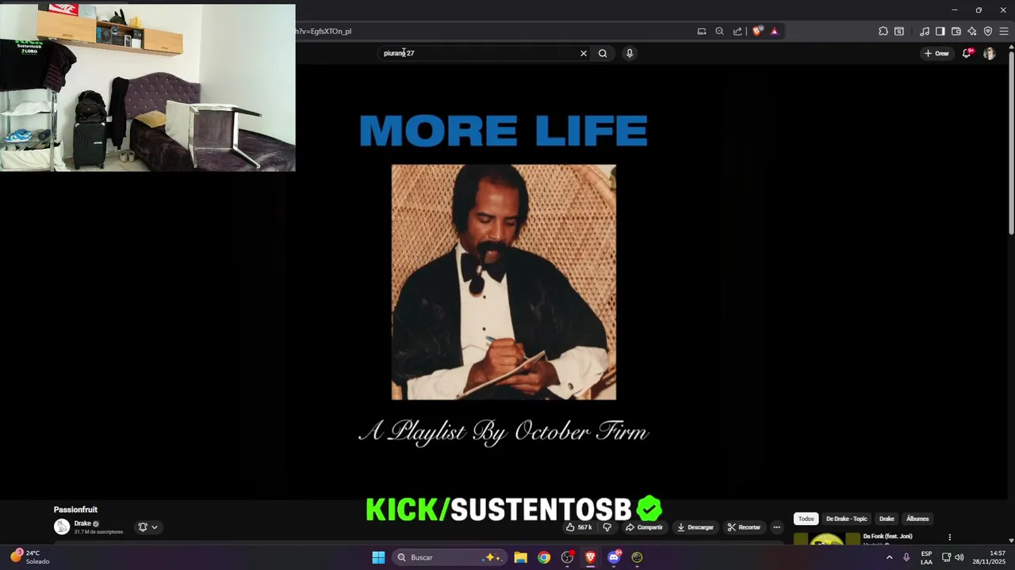
Task: Open the weather widget showing 24°C
Action: tap(30, 557)
